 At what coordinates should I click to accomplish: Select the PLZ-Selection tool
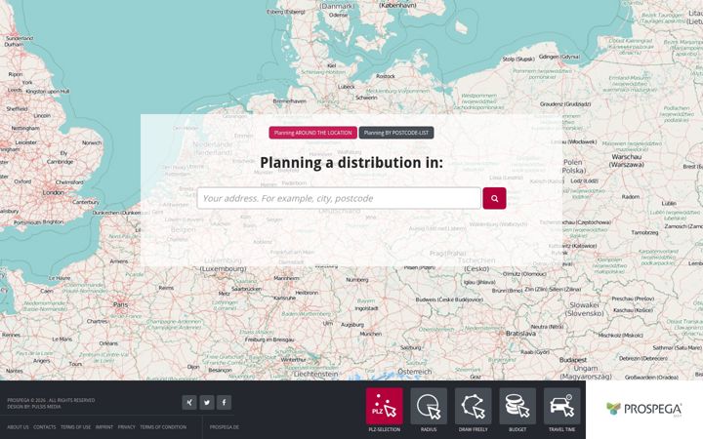coord(385,406)
